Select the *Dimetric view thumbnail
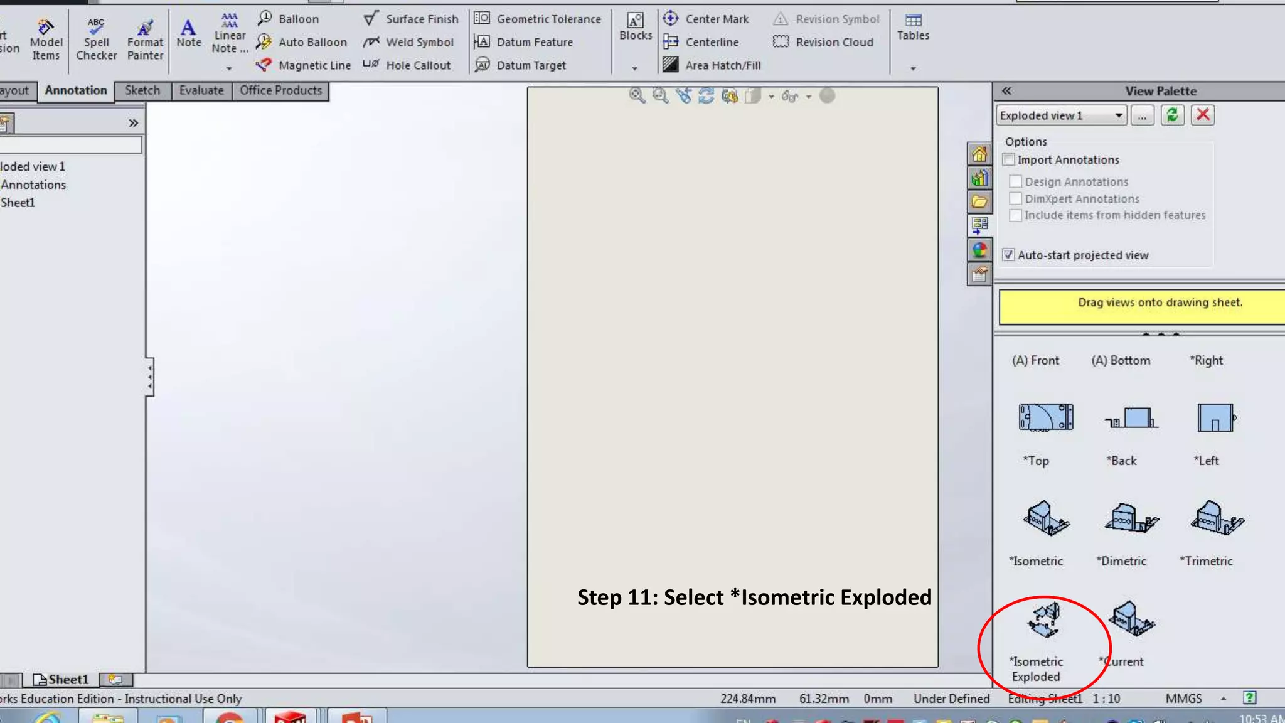 1131,518
